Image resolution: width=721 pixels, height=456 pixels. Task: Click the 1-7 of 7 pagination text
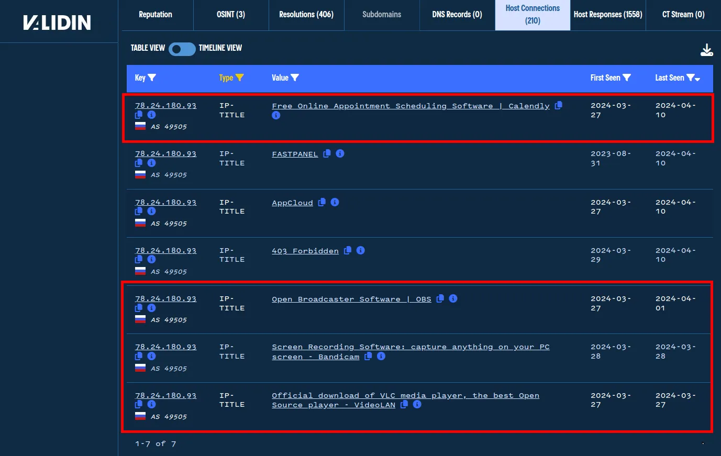pos(156,443)
